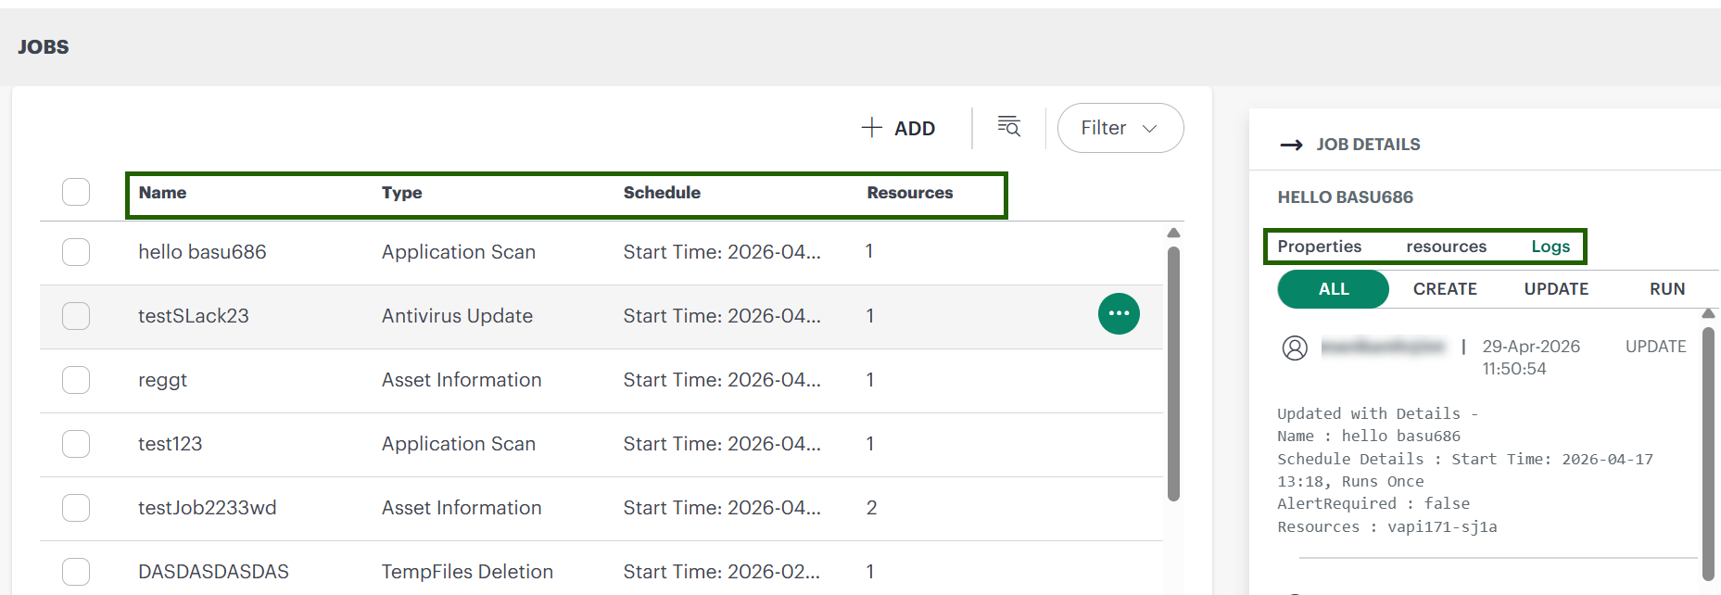The image size is (1721, 595).
Task: Click the jobs list scrollbar thumb
Action: pos(1173,373)
